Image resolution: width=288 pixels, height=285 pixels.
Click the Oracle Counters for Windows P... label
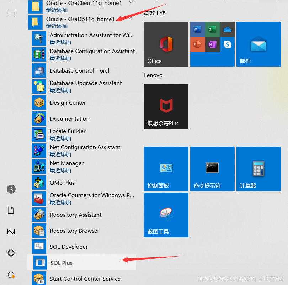(92, 195)
